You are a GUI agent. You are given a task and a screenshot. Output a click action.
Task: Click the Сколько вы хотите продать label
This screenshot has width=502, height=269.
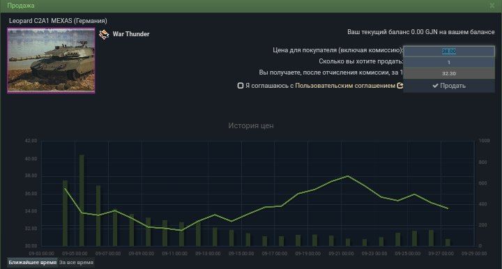click(361, 61)
